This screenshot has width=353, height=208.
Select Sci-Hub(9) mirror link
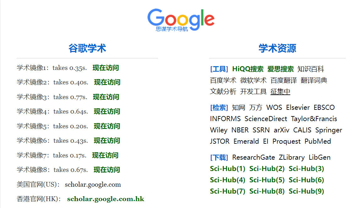click(x=306, y=191)
